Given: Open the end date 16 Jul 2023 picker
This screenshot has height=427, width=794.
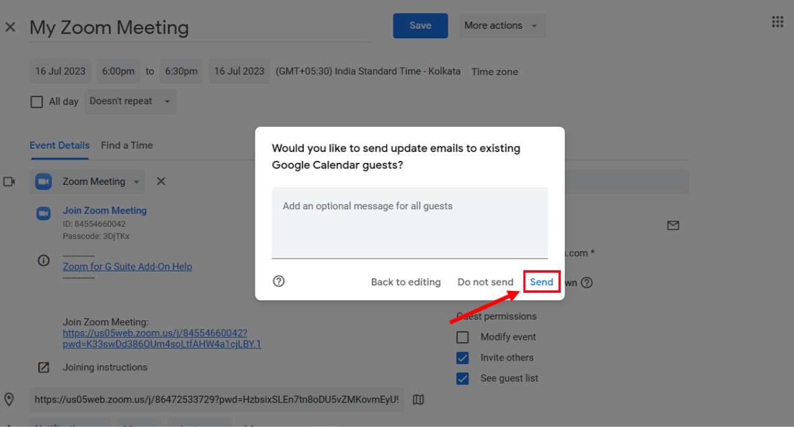Looking at the screenshot, I should 239,71.
